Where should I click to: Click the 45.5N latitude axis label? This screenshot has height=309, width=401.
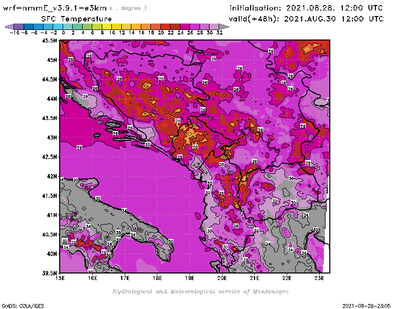[x=49, y=40]
